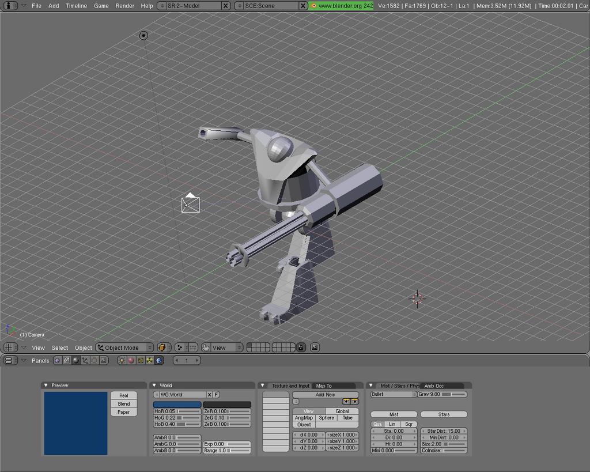590x472 pixels.
Task: Open the Timeline menu
Action: click(76, 6)
